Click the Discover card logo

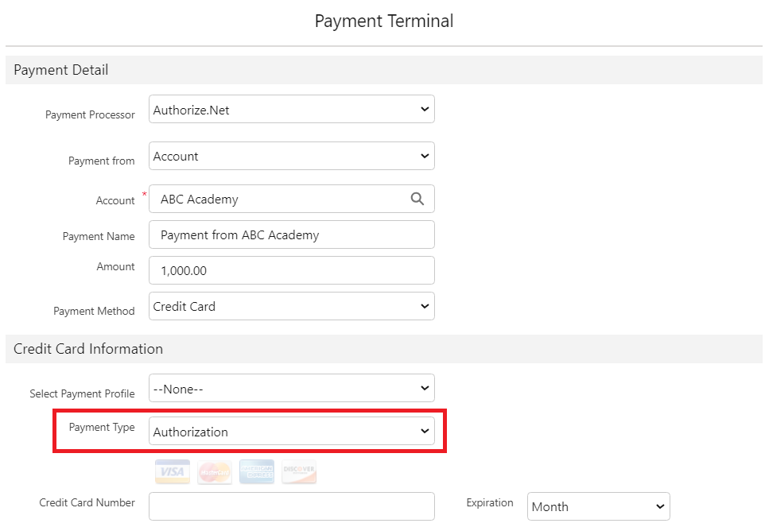[x=298, y=472]
